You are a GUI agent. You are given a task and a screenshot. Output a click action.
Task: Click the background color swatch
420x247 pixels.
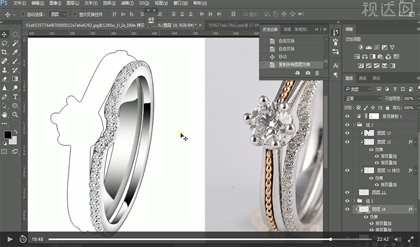coord(14,141)
